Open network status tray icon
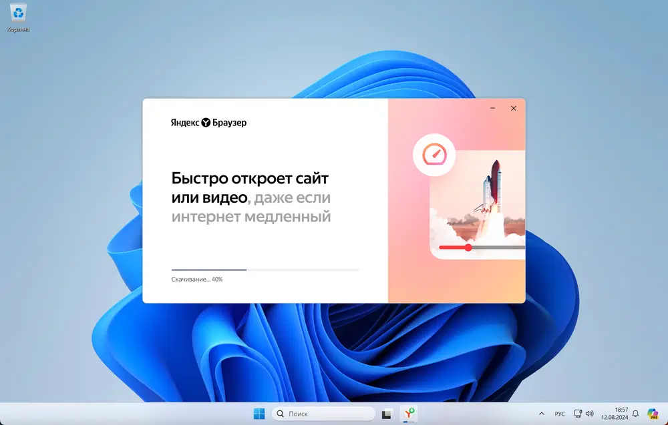Viewport: 668px width, 425px height. [578, 414]
